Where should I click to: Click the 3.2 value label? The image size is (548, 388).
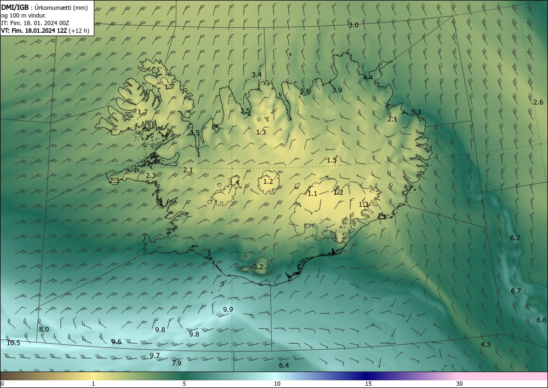(258, 267)
